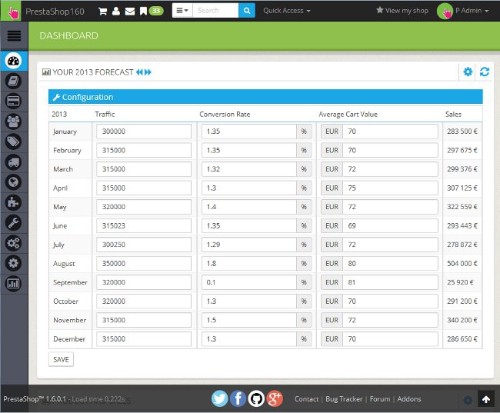Open the Price Rules tags sidebar icon
The height and width of the screenshot is (413, 500).
click(13, 142)
